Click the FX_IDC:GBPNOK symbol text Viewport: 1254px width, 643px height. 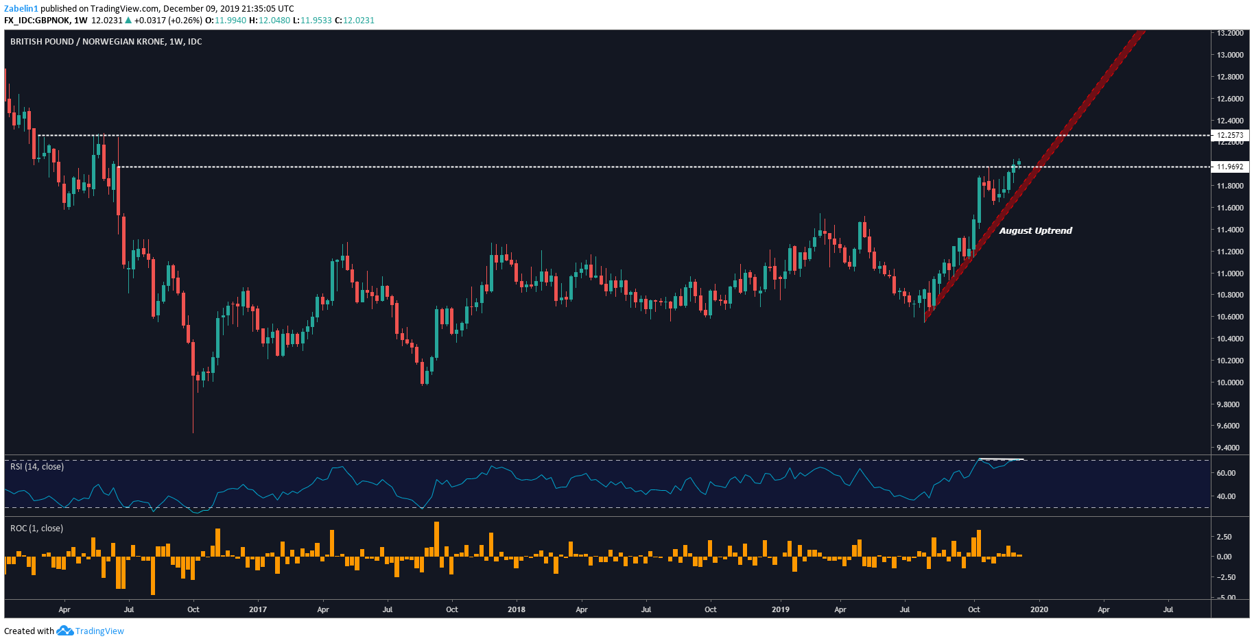(x=37, y=21)
